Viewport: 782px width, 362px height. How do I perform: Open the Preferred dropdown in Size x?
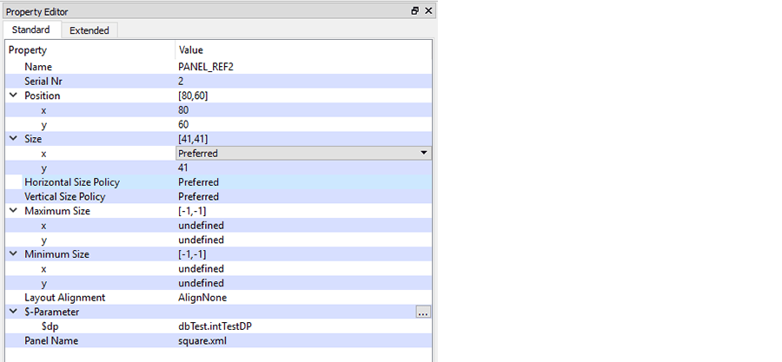pyautogui.click(x=423, y=153)
